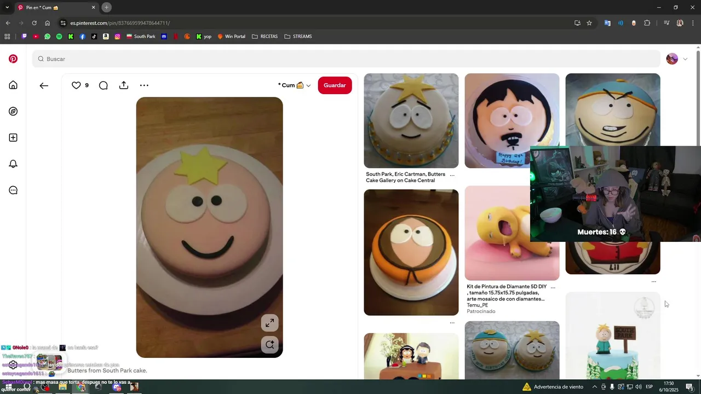Viewport: 701px width, 394px height.
Task: Open notifications bell in Pinterest sidebar
Action: [13, 164]
